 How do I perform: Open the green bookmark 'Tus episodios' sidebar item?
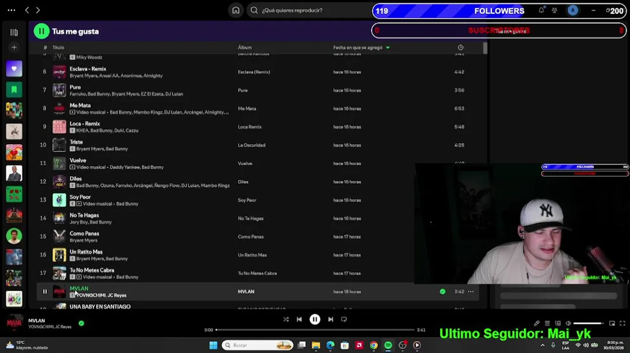(14, 90)
